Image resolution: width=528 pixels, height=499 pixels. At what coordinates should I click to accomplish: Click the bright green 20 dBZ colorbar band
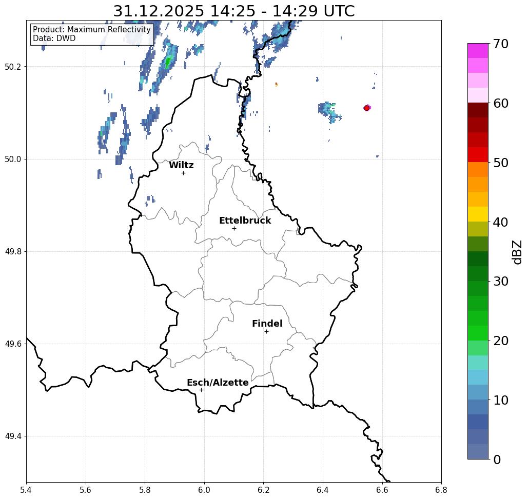pyautogui.click(x=478, y=333)
